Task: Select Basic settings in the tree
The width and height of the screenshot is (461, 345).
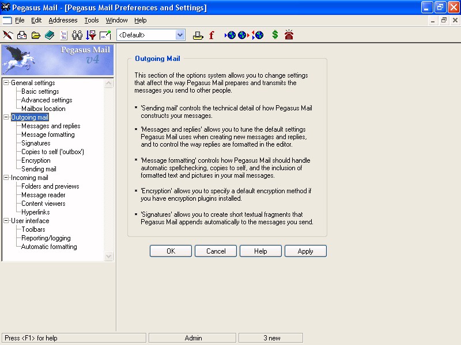Action: (x=40, y=91)
